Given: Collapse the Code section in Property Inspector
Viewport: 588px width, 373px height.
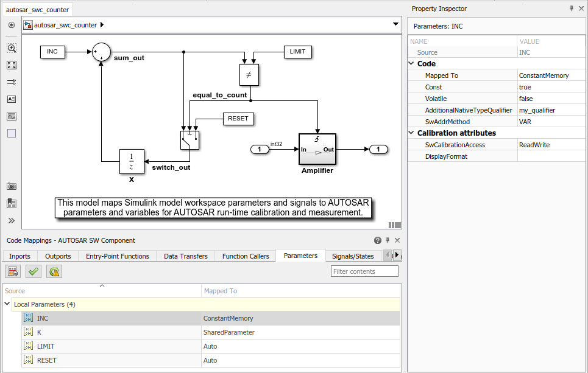Looking at the screenshot, I should pos(411,64).
